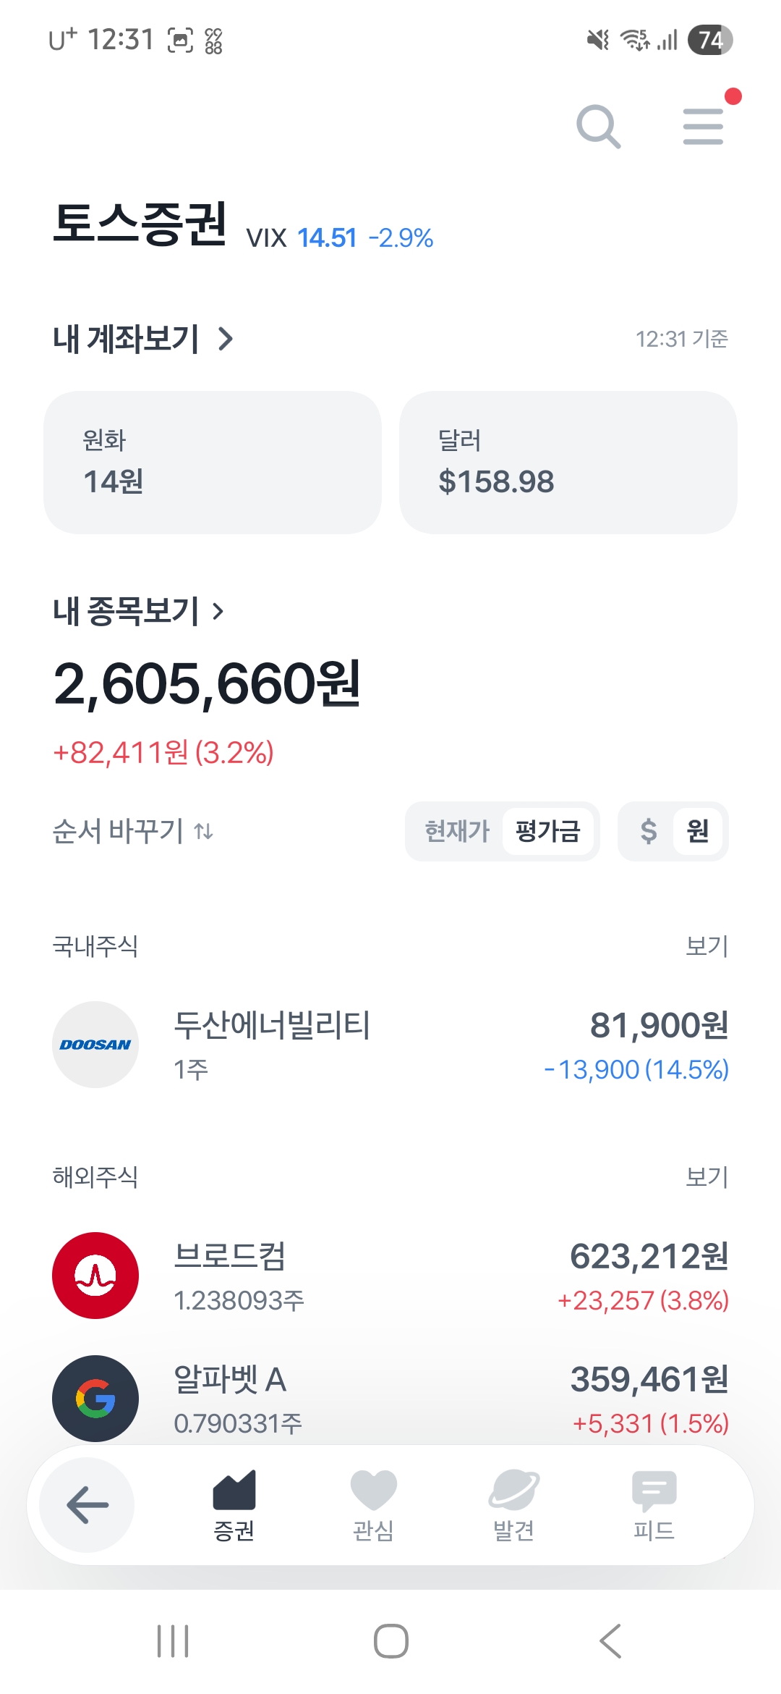Switch price display to 현재가

tap(457, 831)
